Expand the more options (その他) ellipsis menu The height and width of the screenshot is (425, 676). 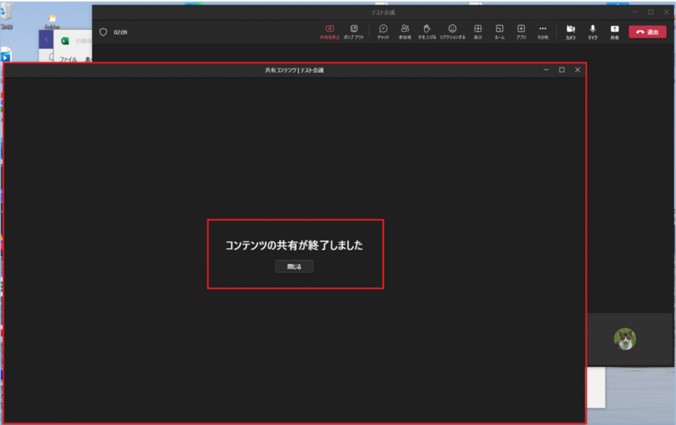pos(543,30)
